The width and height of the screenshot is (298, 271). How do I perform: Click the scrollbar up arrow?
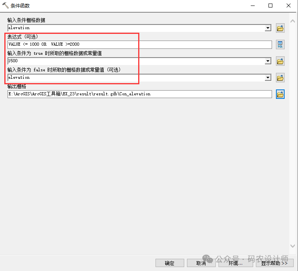point(292,21)
